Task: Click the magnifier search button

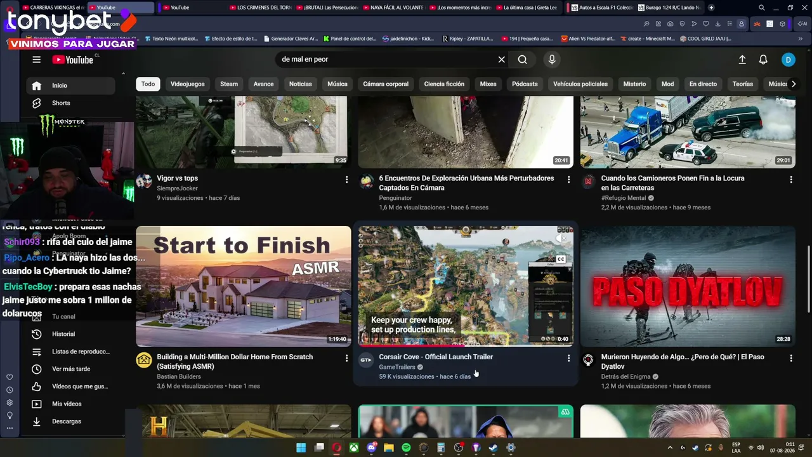Action: point(522,60)
